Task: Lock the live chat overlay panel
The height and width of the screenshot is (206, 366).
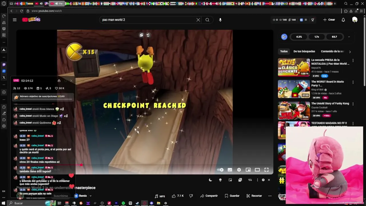Action: coord(59,81)
